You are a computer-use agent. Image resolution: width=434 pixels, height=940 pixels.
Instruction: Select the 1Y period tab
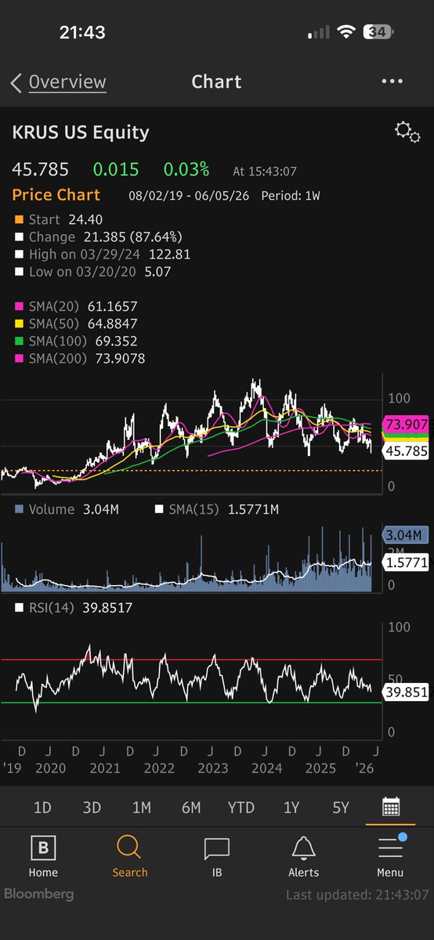tap(291, 808)
